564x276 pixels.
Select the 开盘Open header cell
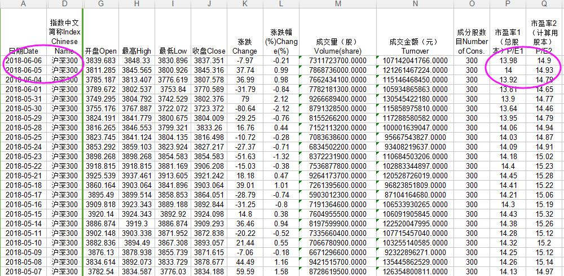101,51
